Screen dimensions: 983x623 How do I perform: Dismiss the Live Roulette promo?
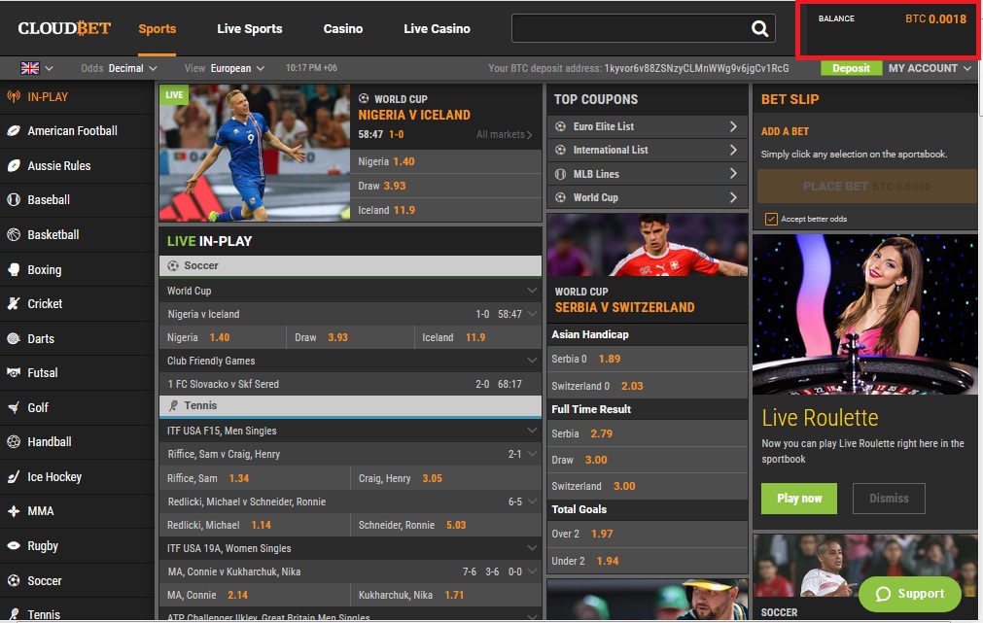click(x=889, y=499)
